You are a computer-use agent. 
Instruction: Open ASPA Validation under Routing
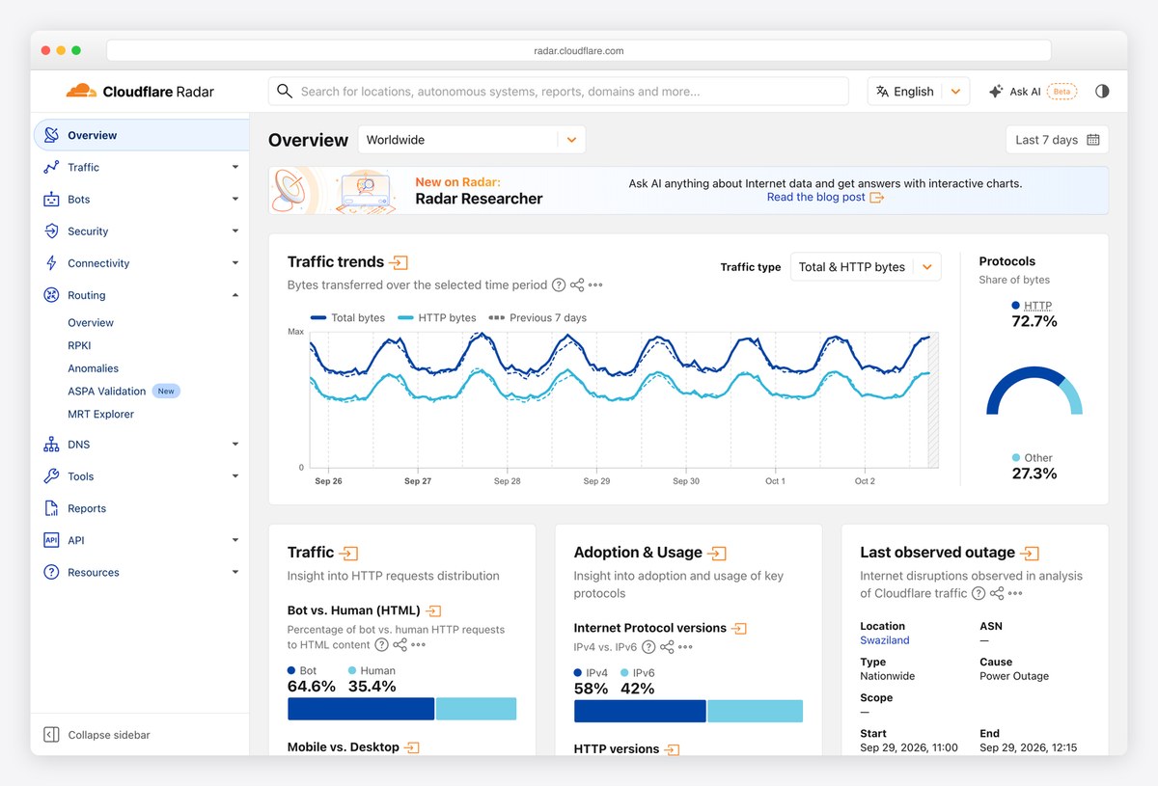(107, 392)
